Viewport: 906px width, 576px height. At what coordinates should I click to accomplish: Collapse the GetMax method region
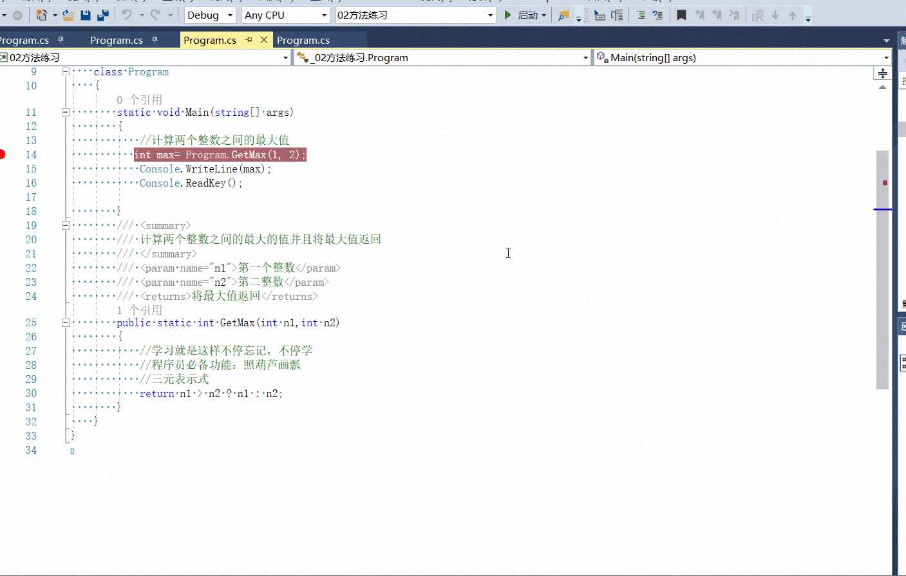(x=66, y=322)
